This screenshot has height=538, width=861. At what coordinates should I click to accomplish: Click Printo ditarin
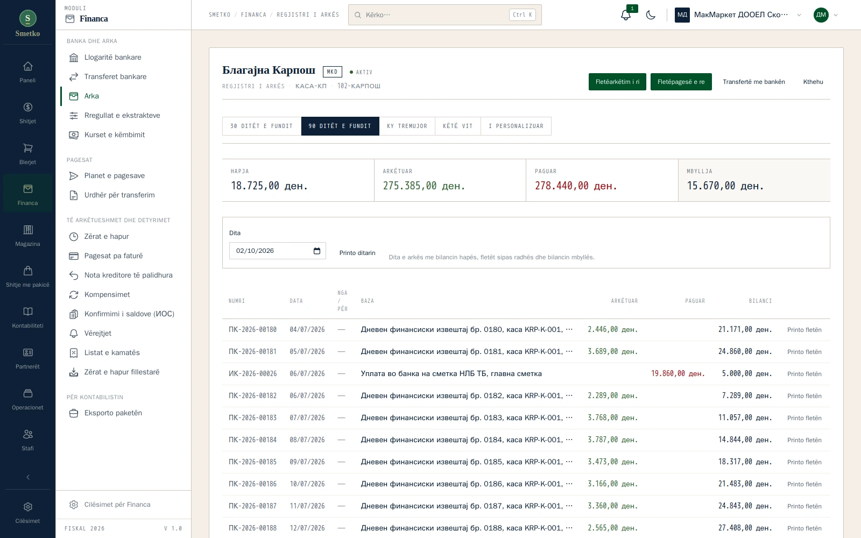357,253
